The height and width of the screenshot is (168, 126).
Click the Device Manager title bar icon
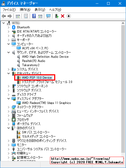pyautogui.click(x=3, y=3)
